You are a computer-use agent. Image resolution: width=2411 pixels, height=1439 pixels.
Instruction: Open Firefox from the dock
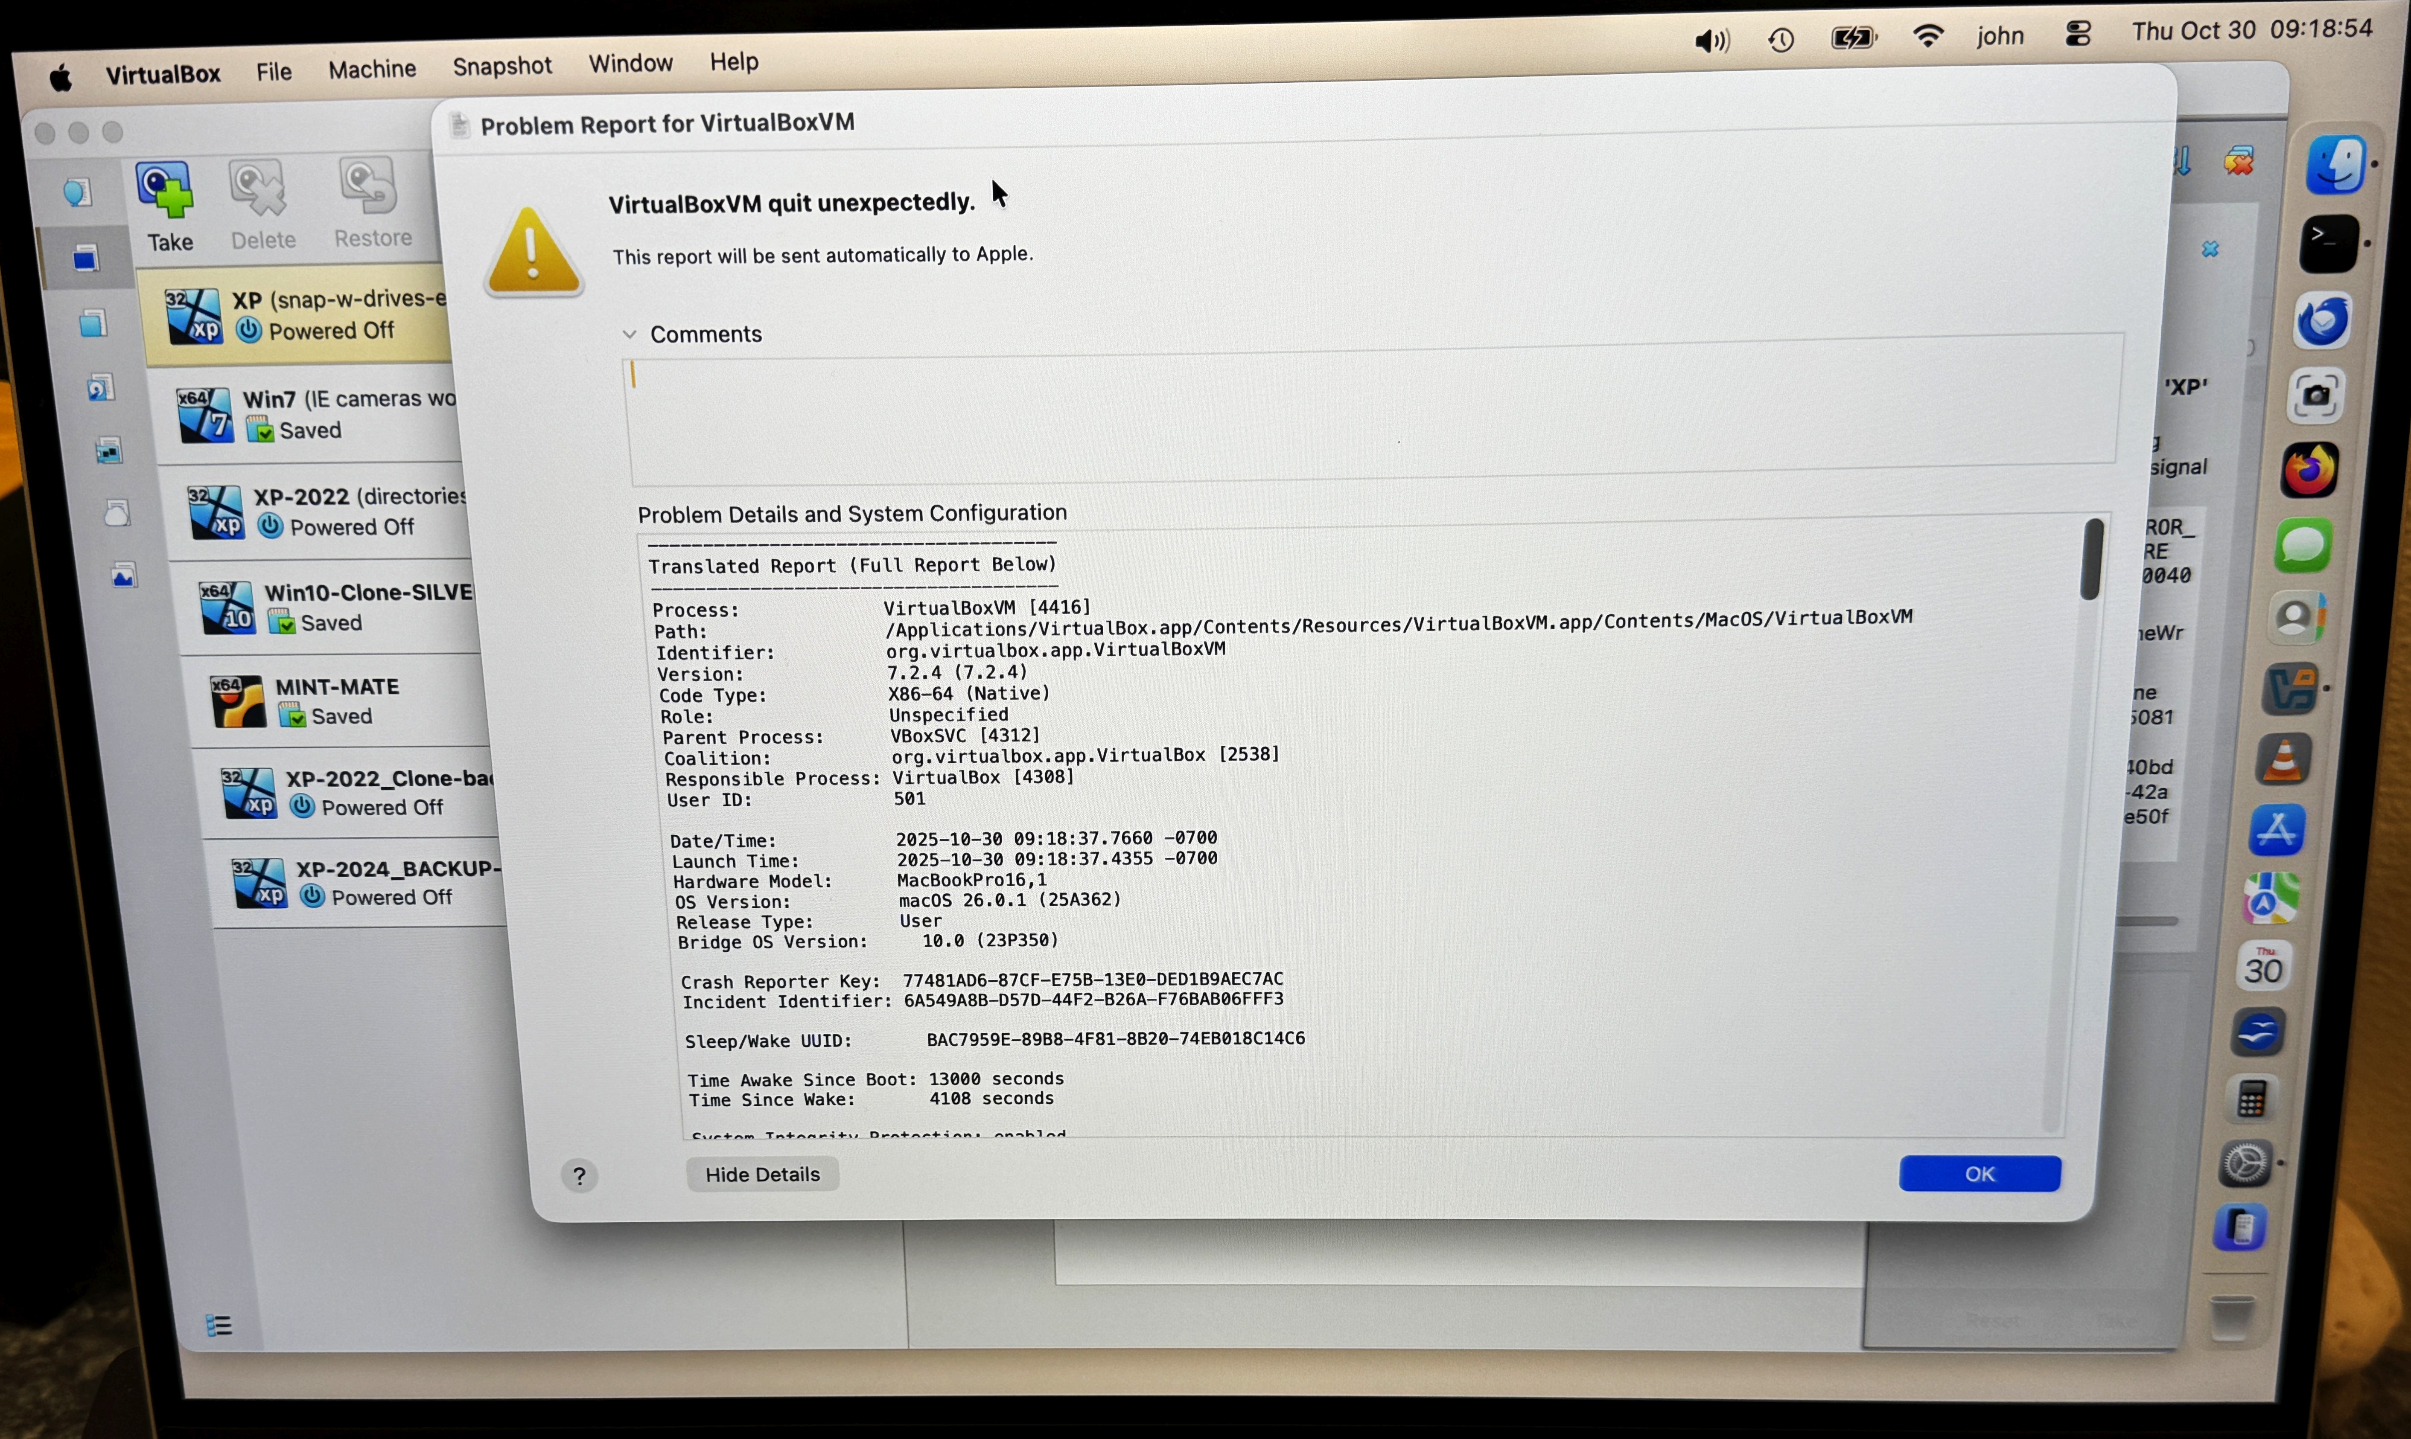click(x=2310, y=470)
